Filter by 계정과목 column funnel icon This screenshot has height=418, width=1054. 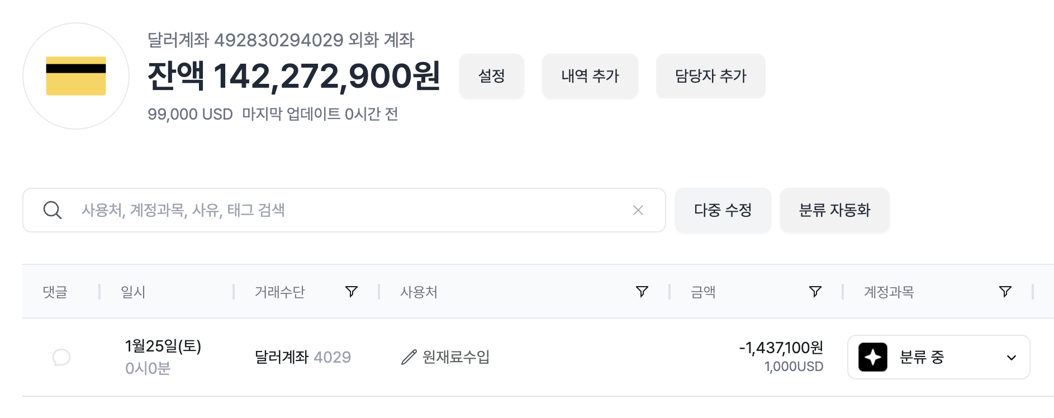click(1005, 292)
